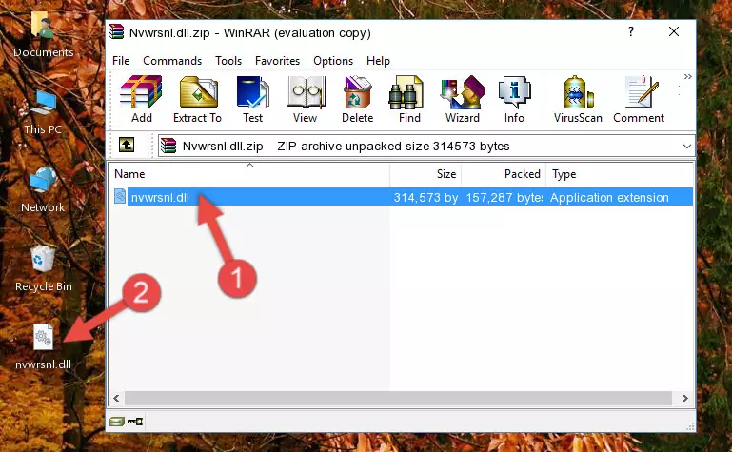Click the key password icon in status bar
The height and width of the screenshot is (452, 732).
point(135,422)
